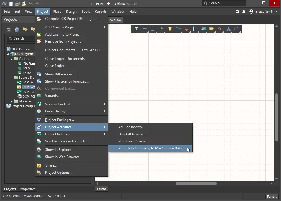Select the NEXUS Server tree item
This screenshot has width=281, height=201.
point(22,49)
